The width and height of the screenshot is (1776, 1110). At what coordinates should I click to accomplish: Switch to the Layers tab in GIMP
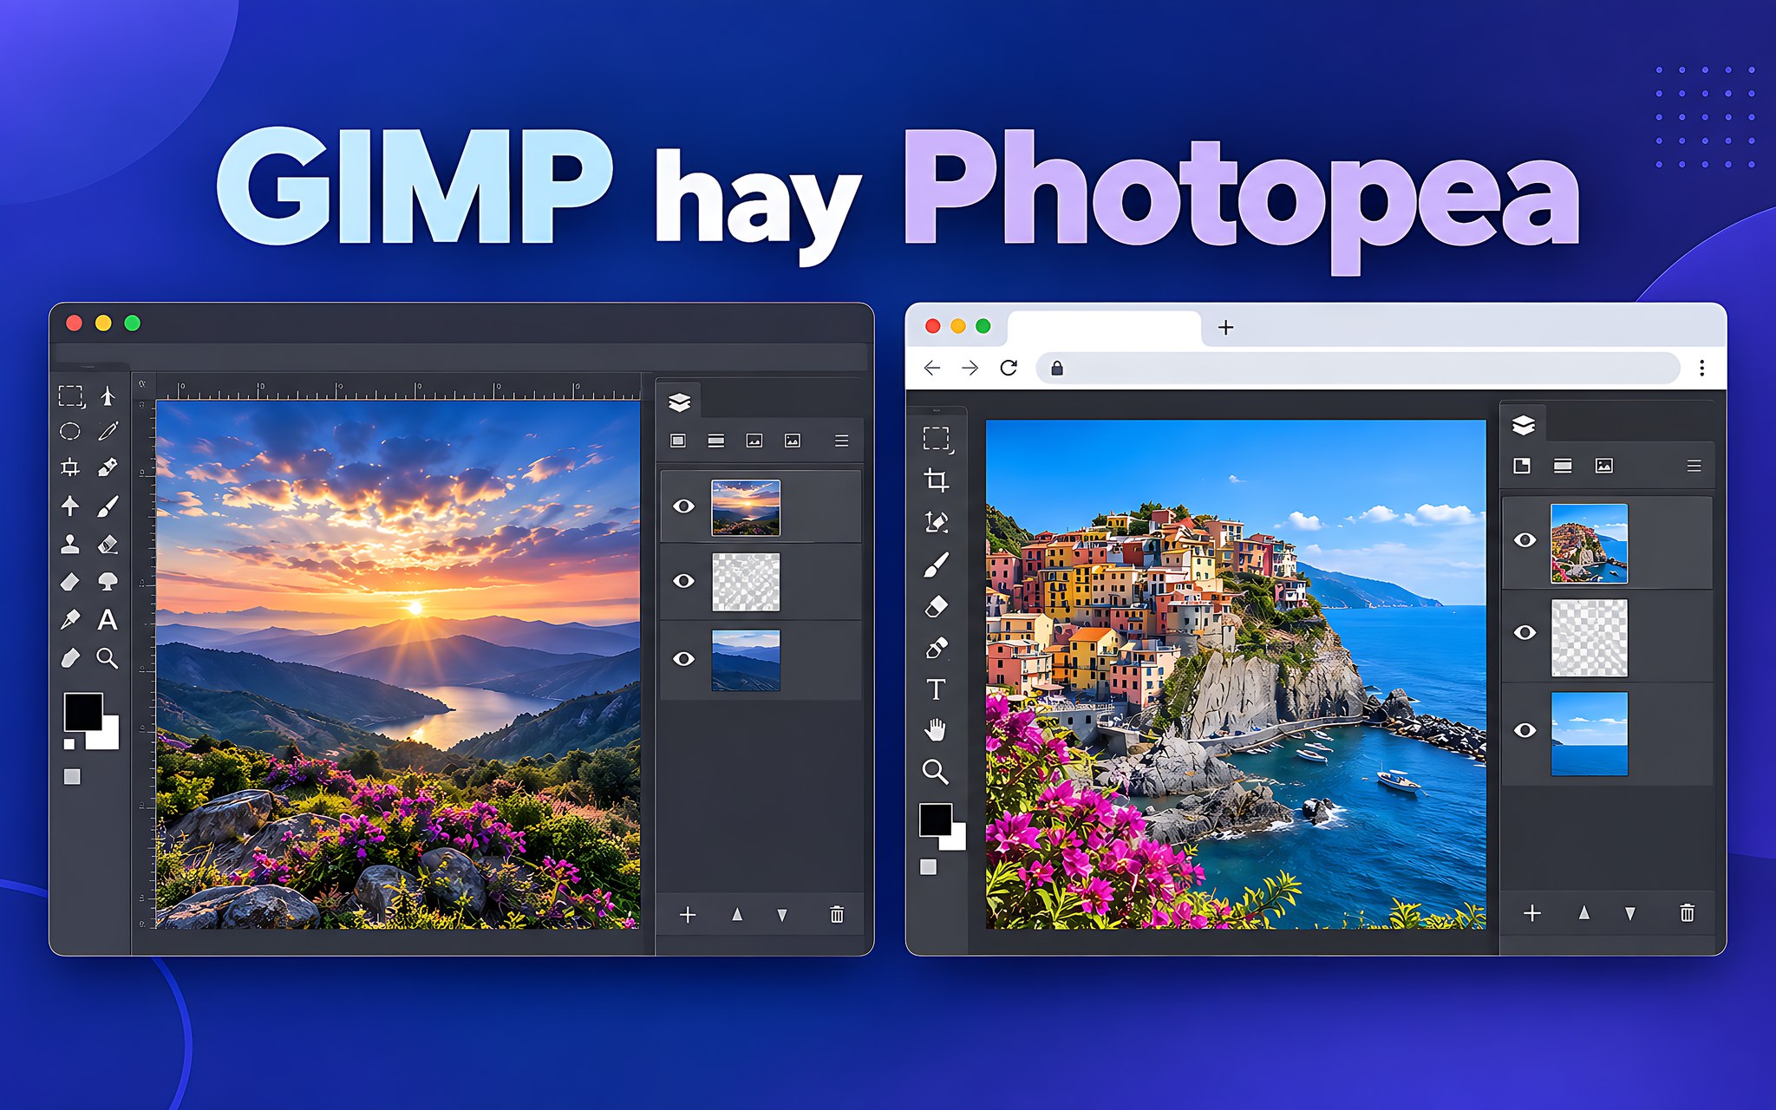coord(680,402)
